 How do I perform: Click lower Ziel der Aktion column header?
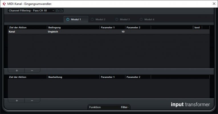27,77
